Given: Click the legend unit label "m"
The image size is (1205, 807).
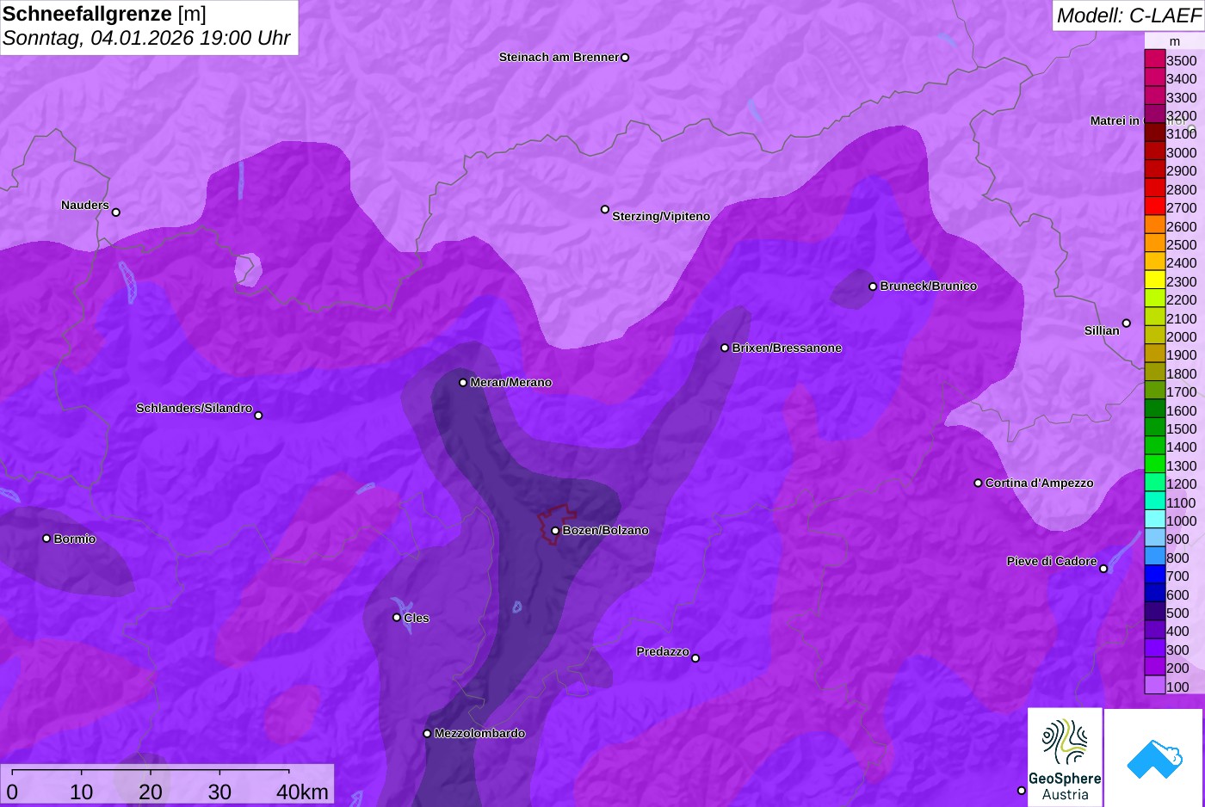Looking at the screenshot, I should tap(1175, 41).
